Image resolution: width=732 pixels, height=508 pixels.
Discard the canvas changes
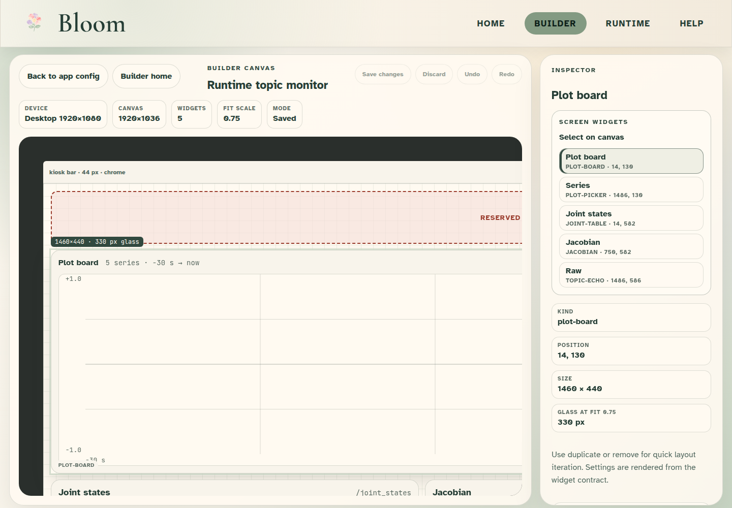click(434, 74)
